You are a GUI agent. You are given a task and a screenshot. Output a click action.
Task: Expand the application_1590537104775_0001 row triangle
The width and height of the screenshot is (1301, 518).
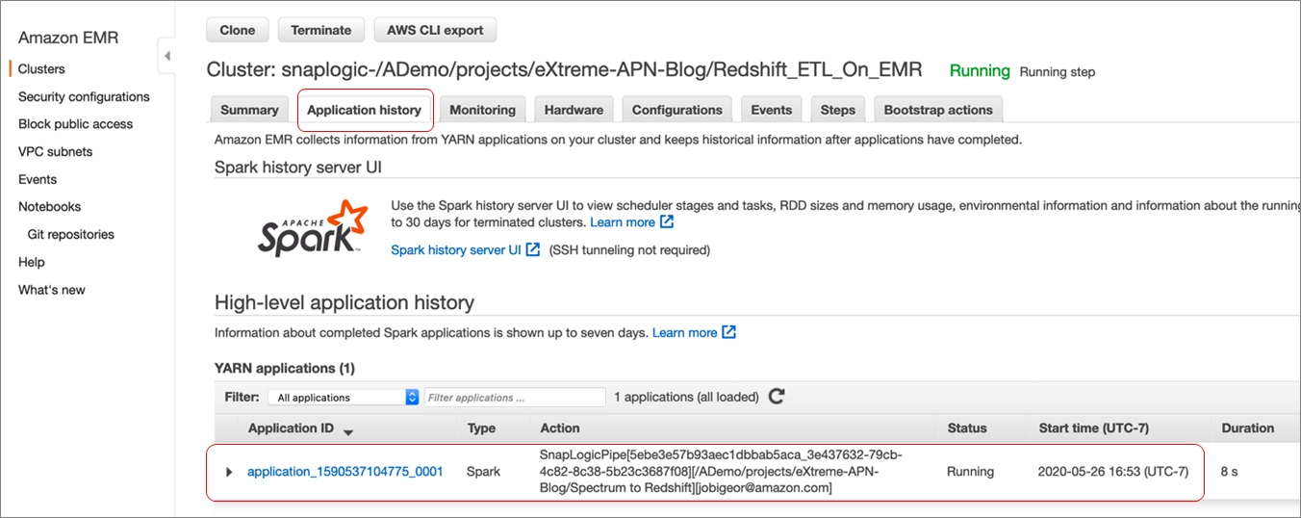[x=229, y=472]
